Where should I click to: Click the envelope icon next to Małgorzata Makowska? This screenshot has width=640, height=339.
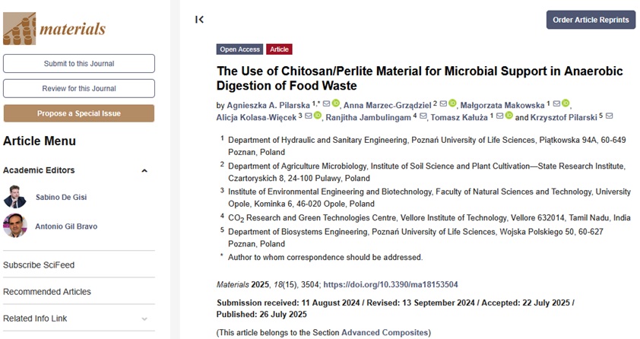(556, 103)
